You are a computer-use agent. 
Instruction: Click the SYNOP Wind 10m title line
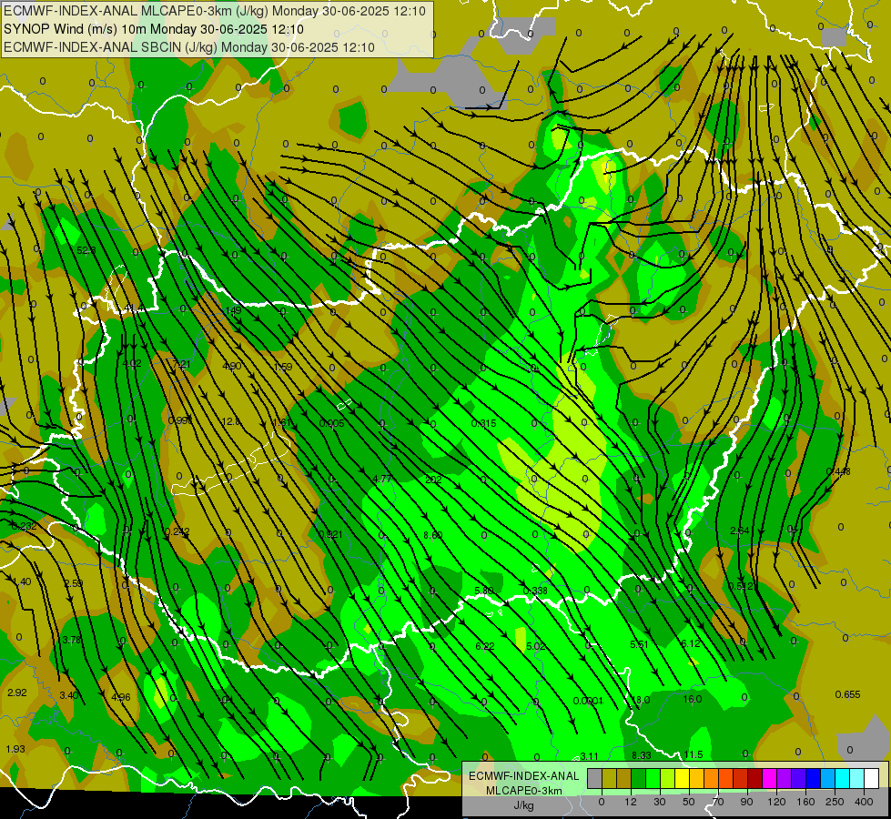pos(154,29)
